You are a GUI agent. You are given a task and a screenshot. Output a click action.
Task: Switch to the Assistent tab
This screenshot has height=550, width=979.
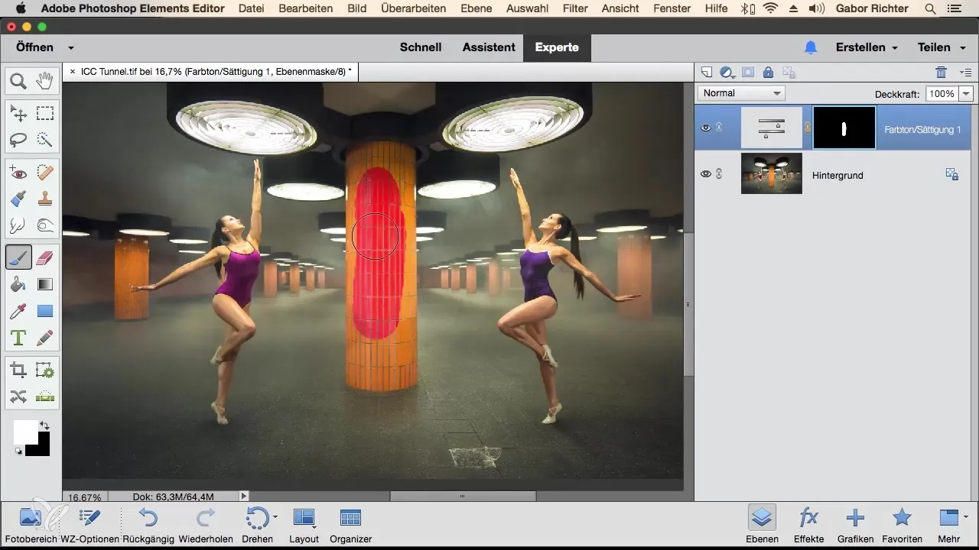pos(489,47)
